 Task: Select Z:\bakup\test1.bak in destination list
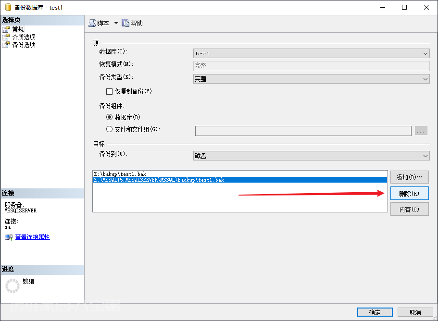tap(120, 173)
